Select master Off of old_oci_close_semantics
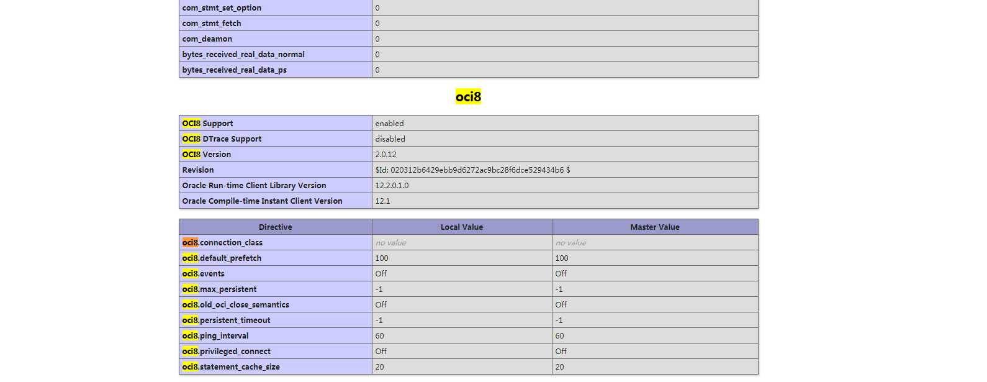The image size is (987, 382). 561,304
